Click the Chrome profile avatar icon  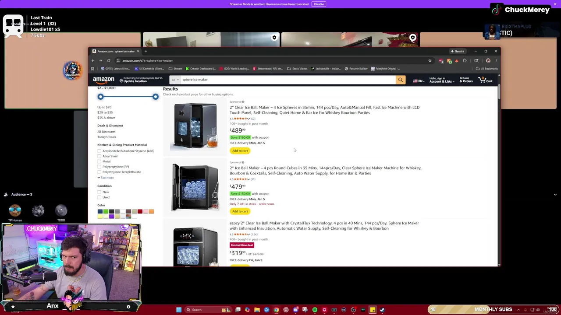488,61
